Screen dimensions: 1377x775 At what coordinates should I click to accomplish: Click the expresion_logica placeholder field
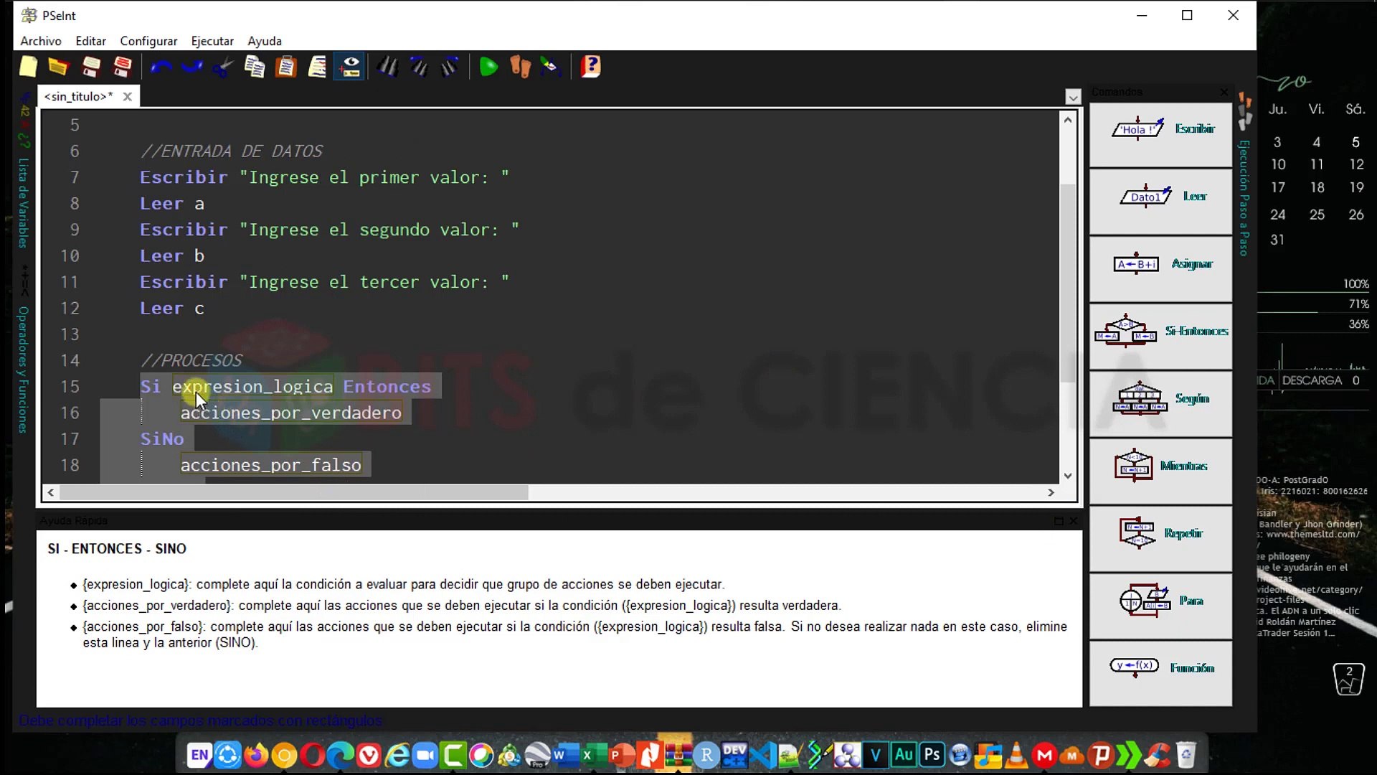click(252, 387)
